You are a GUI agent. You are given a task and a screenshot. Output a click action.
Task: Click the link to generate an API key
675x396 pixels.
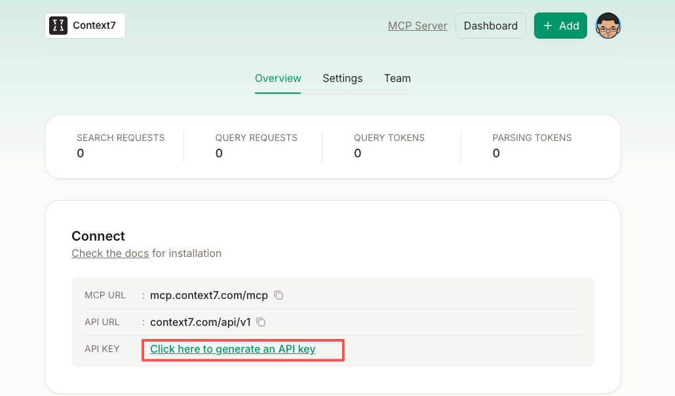(233, 349)
